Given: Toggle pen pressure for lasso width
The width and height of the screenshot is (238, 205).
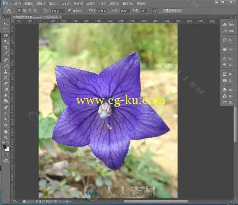Looking at the screenshot, I should [x=155, y=11].
